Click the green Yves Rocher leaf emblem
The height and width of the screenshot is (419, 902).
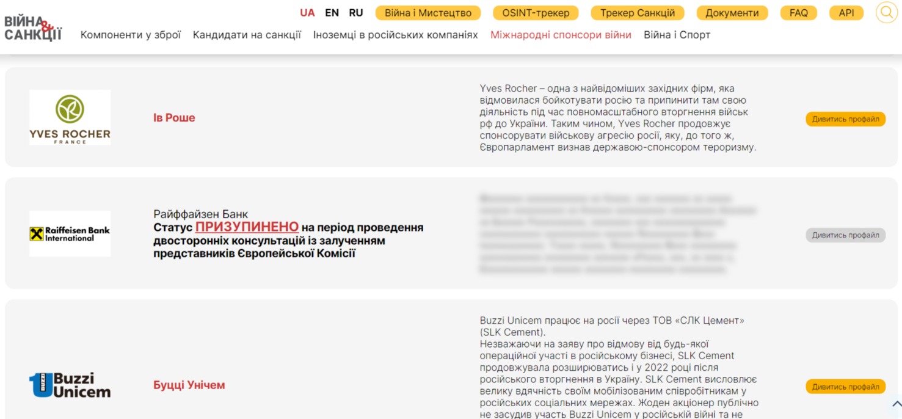tap(69, 107)
